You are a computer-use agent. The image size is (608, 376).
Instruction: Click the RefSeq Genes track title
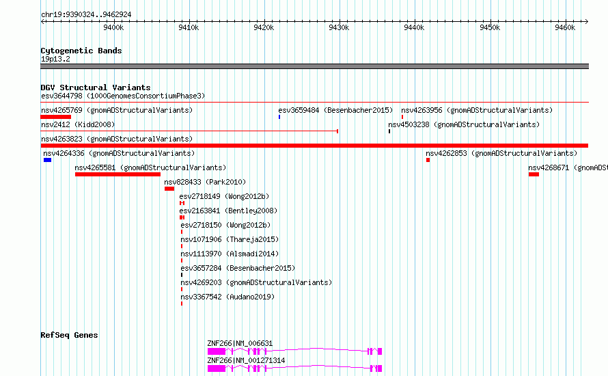click(69, 335)
